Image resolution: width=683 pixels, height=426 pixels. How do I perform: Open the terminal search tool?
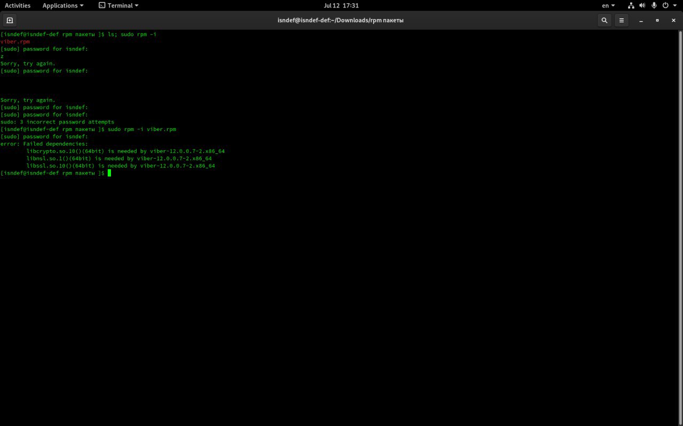point(604,20)
